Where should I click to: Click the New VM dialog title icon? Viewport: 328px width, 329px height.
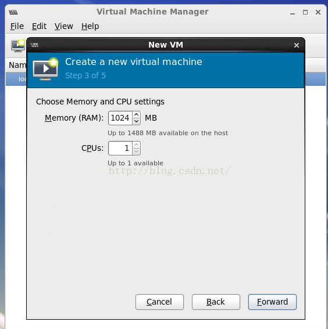34,45
